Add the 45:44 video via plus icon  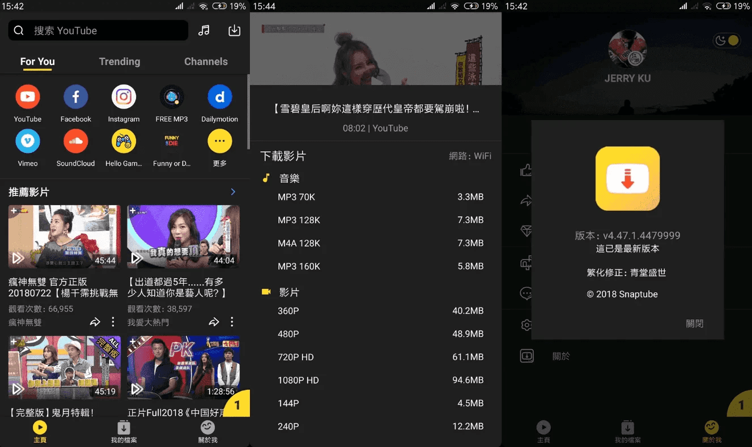(14, 211)
